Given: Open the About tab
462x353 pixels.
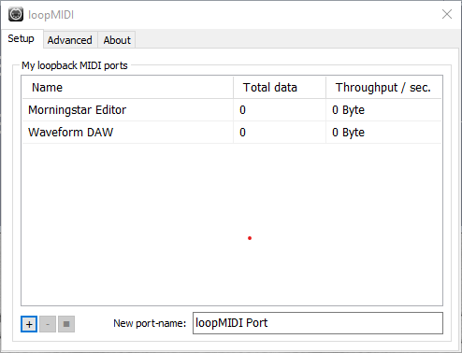Looking at the screenshot, I should [x=117, y=40].
